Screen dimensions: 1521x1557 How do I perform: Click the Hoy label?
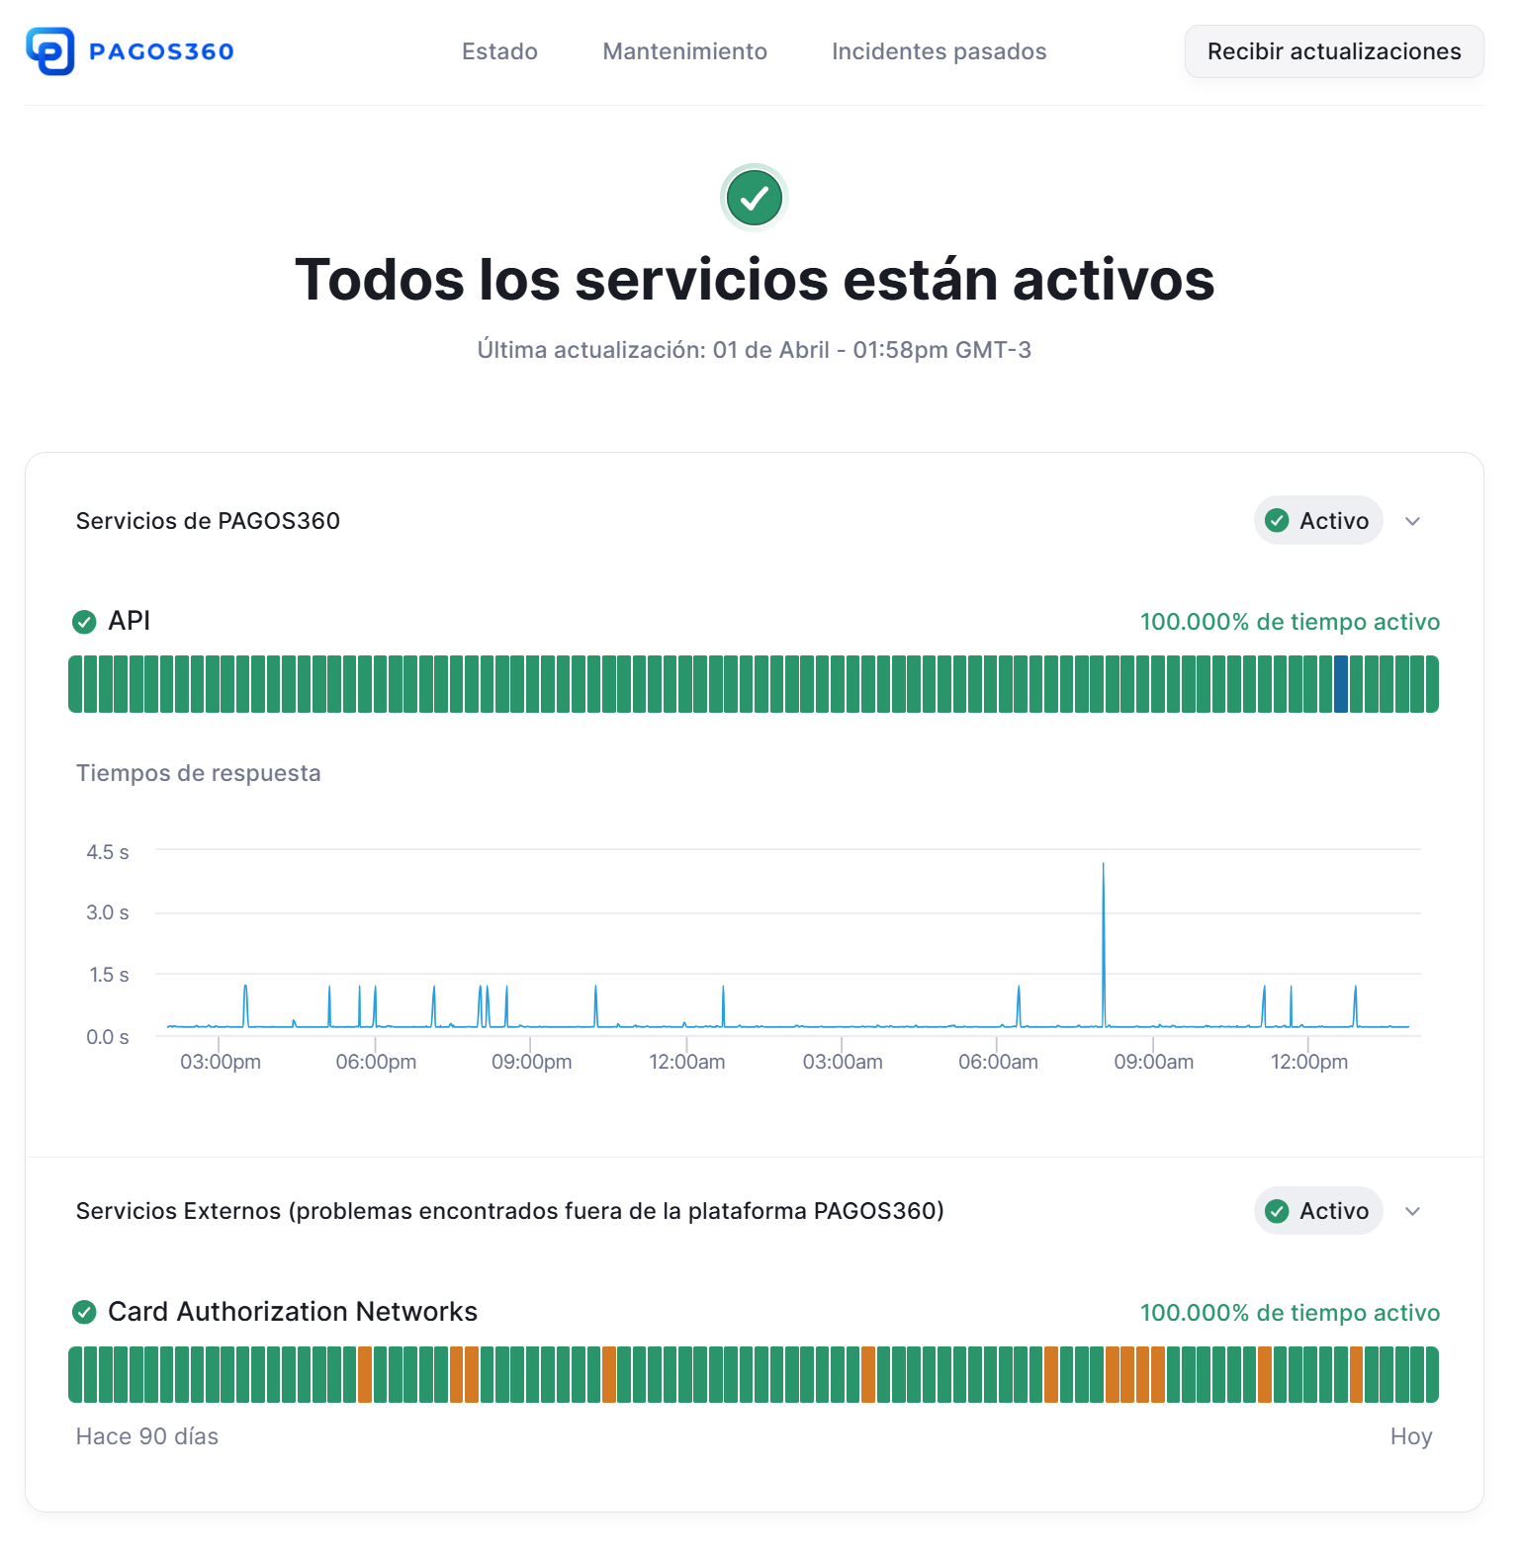[x=1411, y=1436]
